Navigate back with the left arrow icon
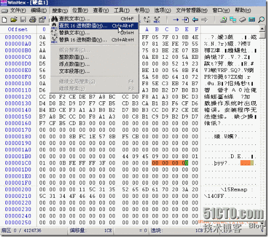The image size is (268, 237). coord(195,20)
